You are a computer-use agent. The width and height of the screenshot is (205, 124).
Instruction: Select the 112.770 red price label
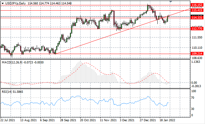pos(197,29)
